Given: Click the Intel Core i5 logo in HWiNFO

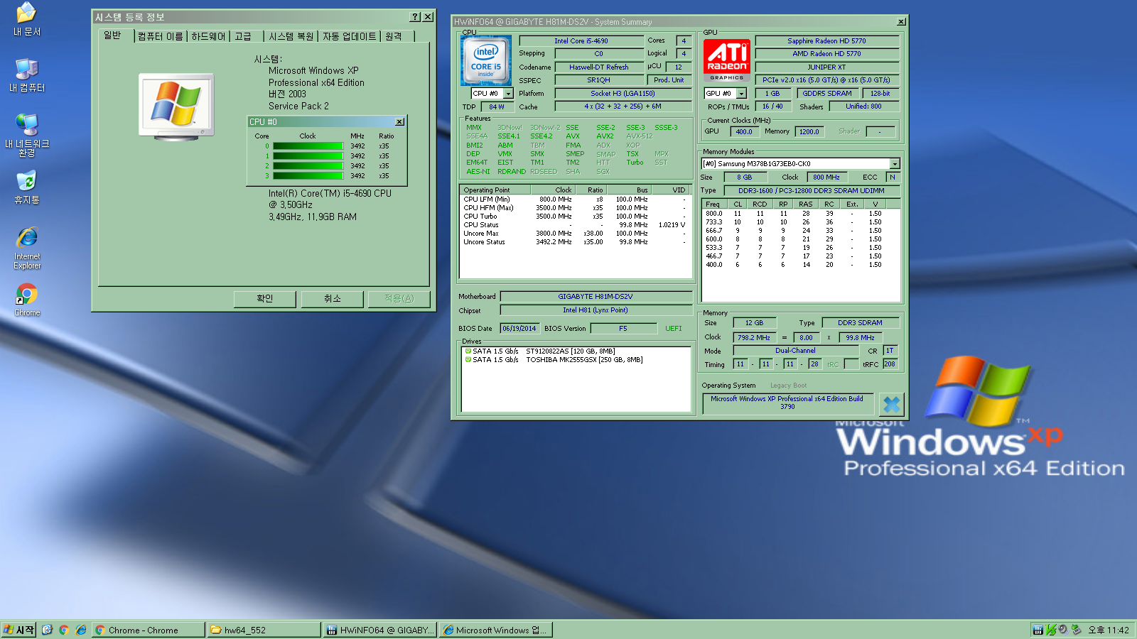Looking at the screenshot, I should tap(486, 60).
